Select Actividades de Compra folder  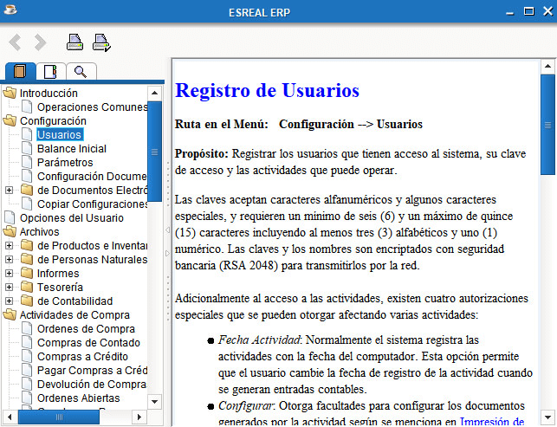(x=74, y=314)
